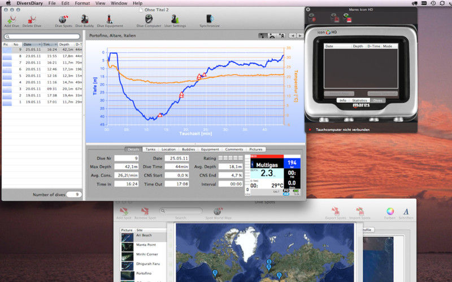The image size is (452, 282).
Task: Open the Format menu
Action: point(82,3)
